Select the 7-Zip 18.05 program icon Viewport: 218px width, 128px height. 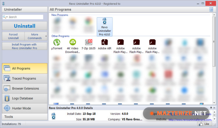tap(88, 42)
